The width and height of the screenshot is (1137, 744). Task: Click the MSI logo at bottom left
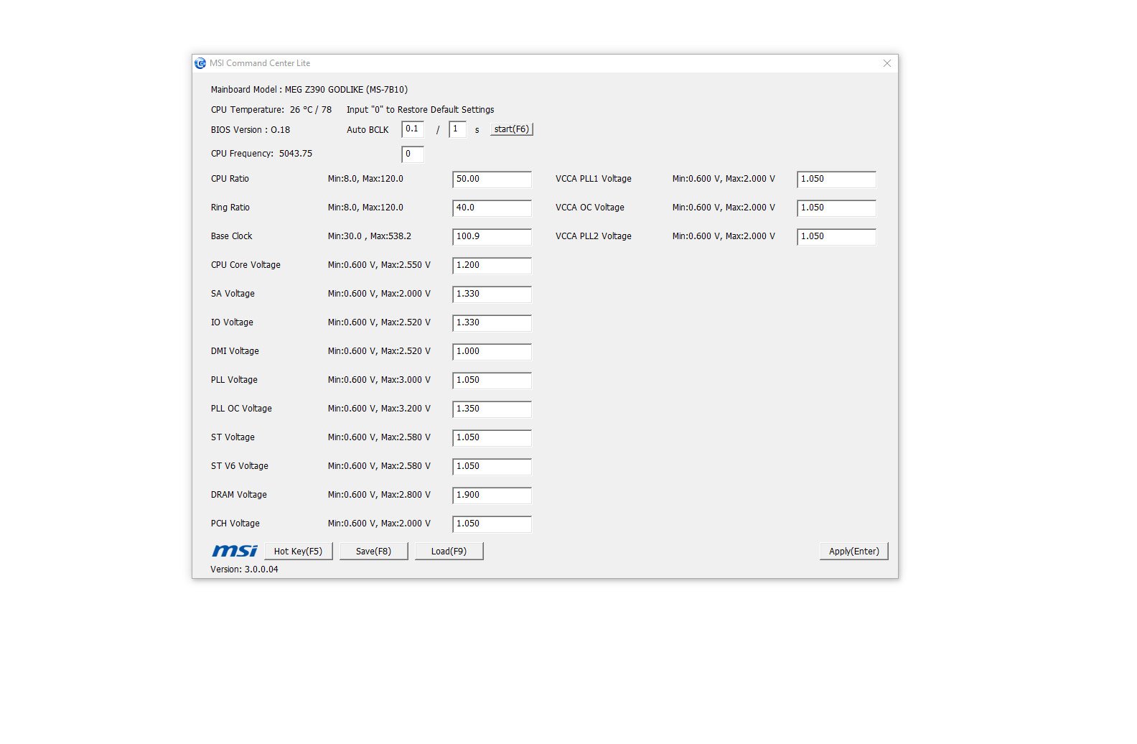click(x=235, y=551)
